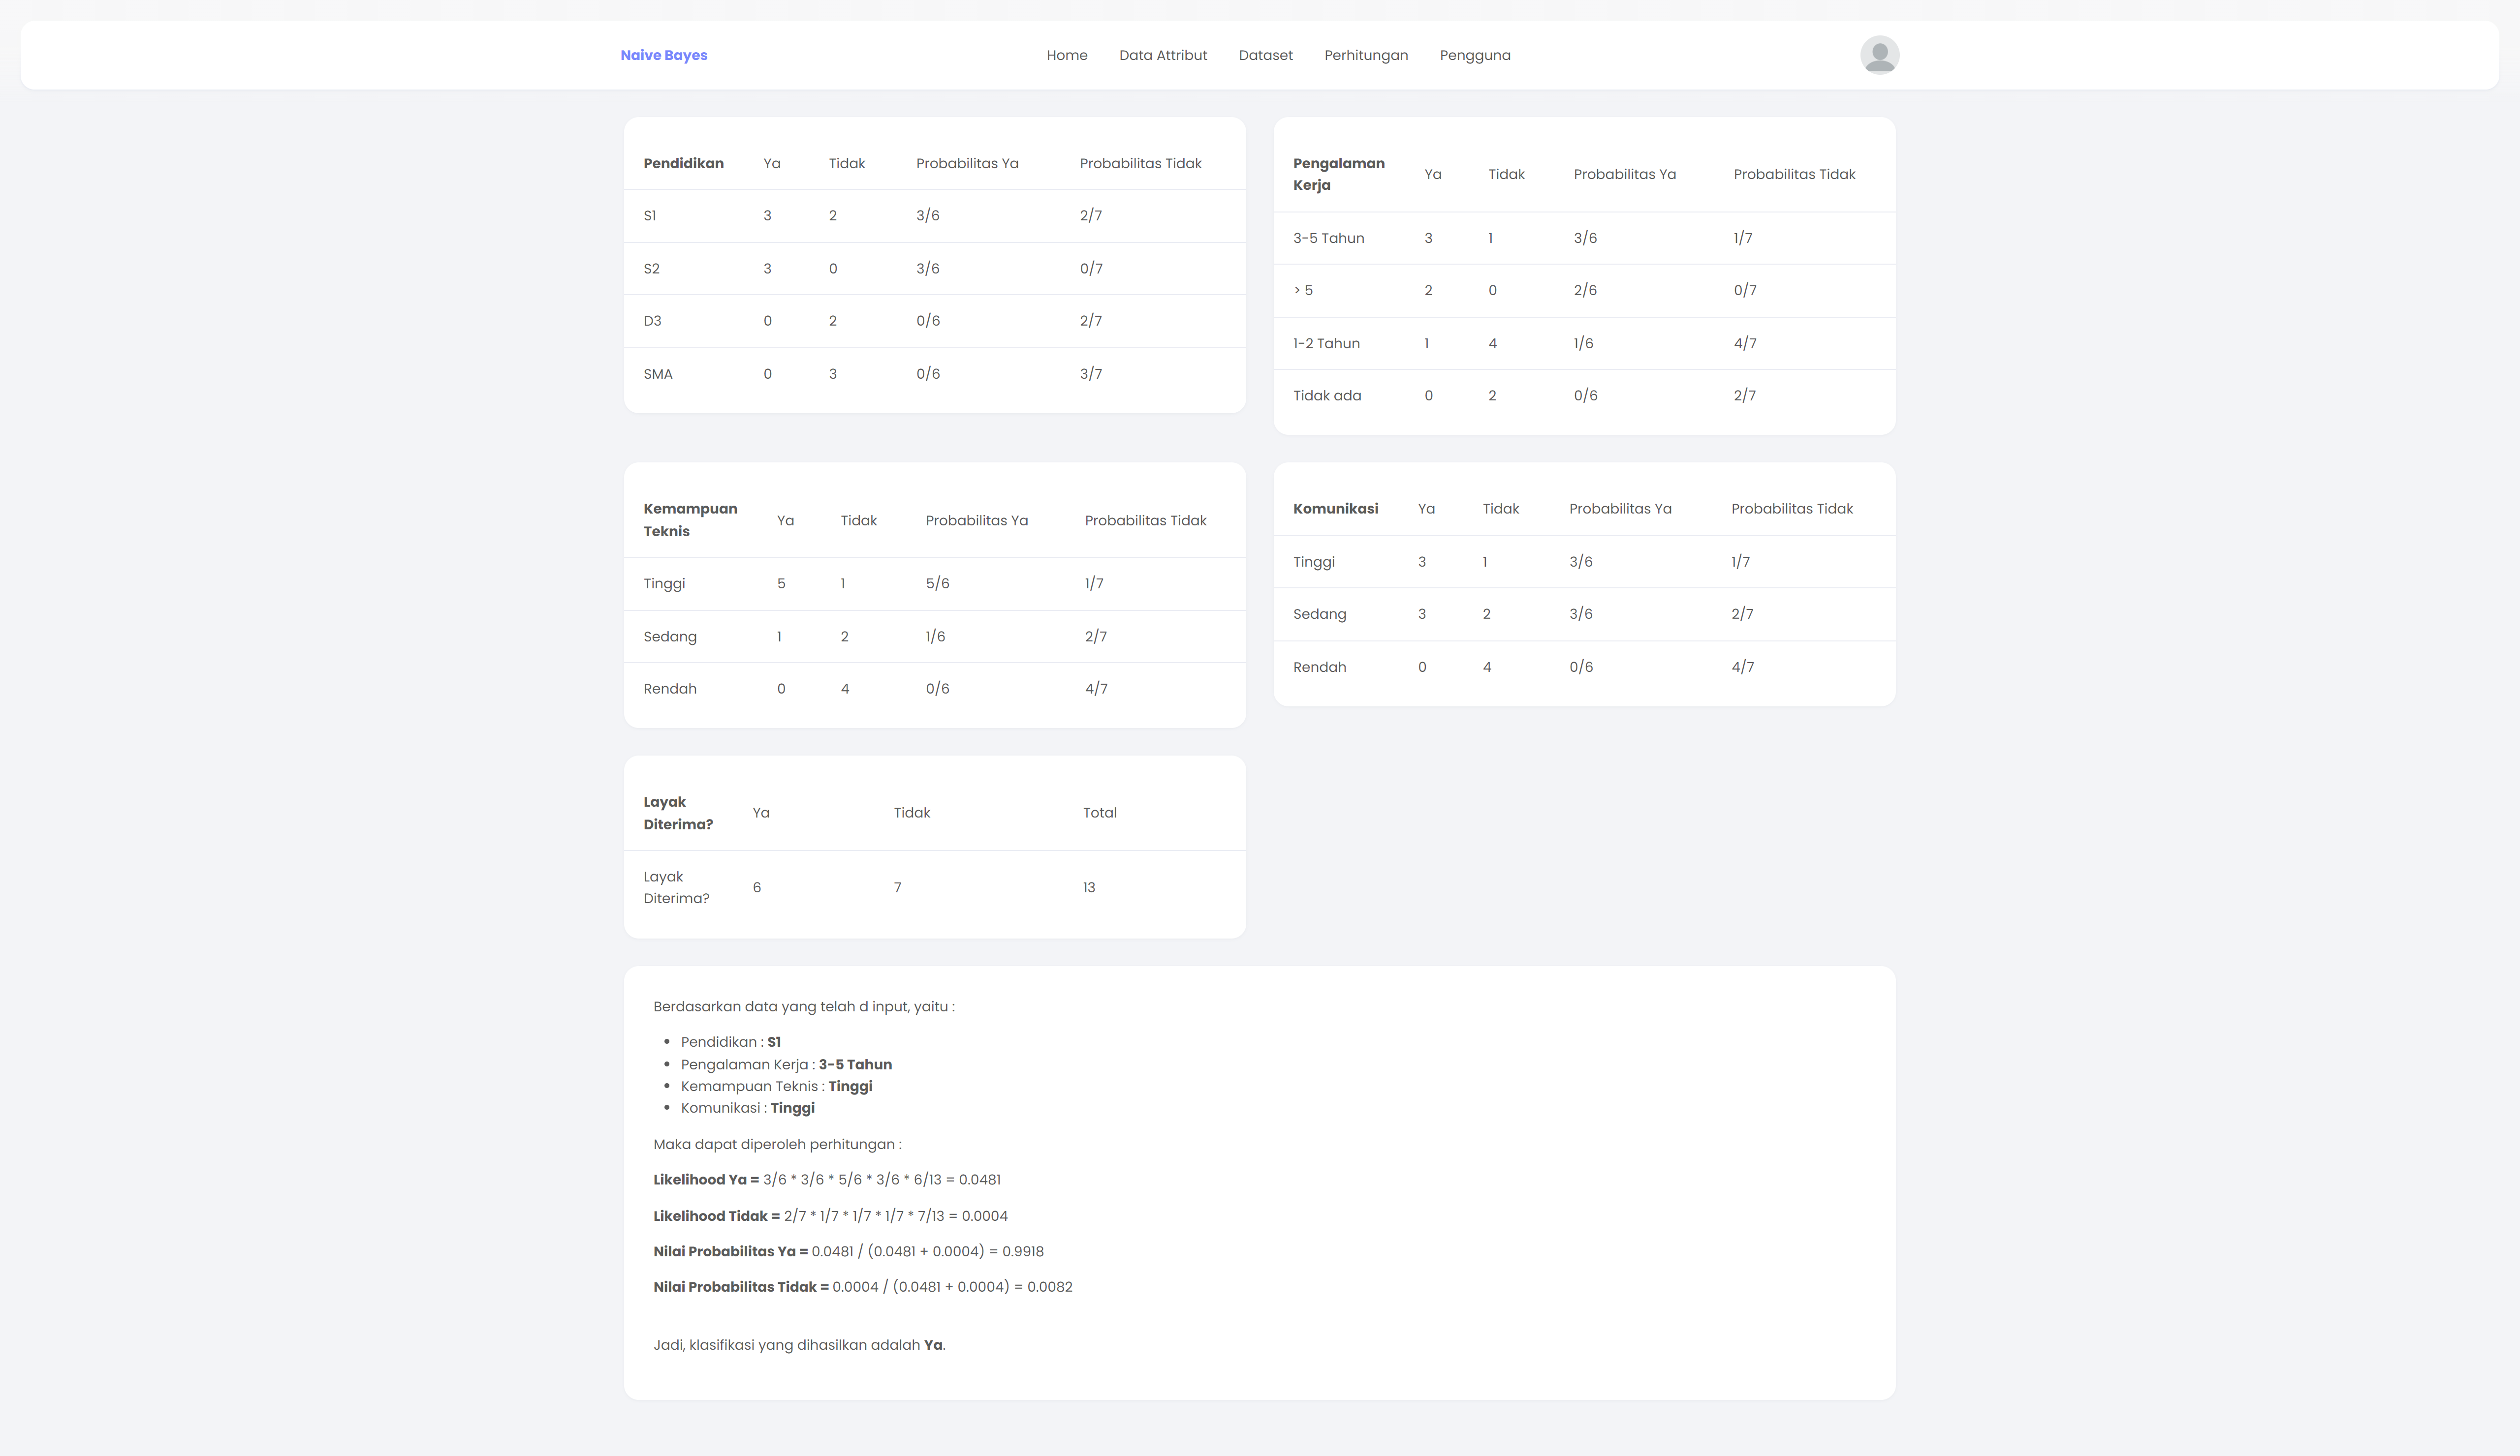Select the Kemampuan Teknis table header
This screenshot has width=2520, height=1456.
tap(690, 519)
